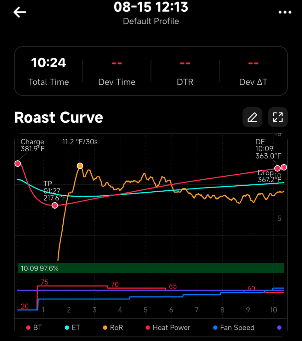Tap the heat power 20 value label
The height and width of the screenshot is (341, 302).
tap(25, 306)
